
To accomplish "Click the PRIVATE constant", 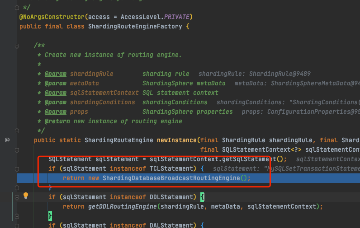I will coord(176,17).
